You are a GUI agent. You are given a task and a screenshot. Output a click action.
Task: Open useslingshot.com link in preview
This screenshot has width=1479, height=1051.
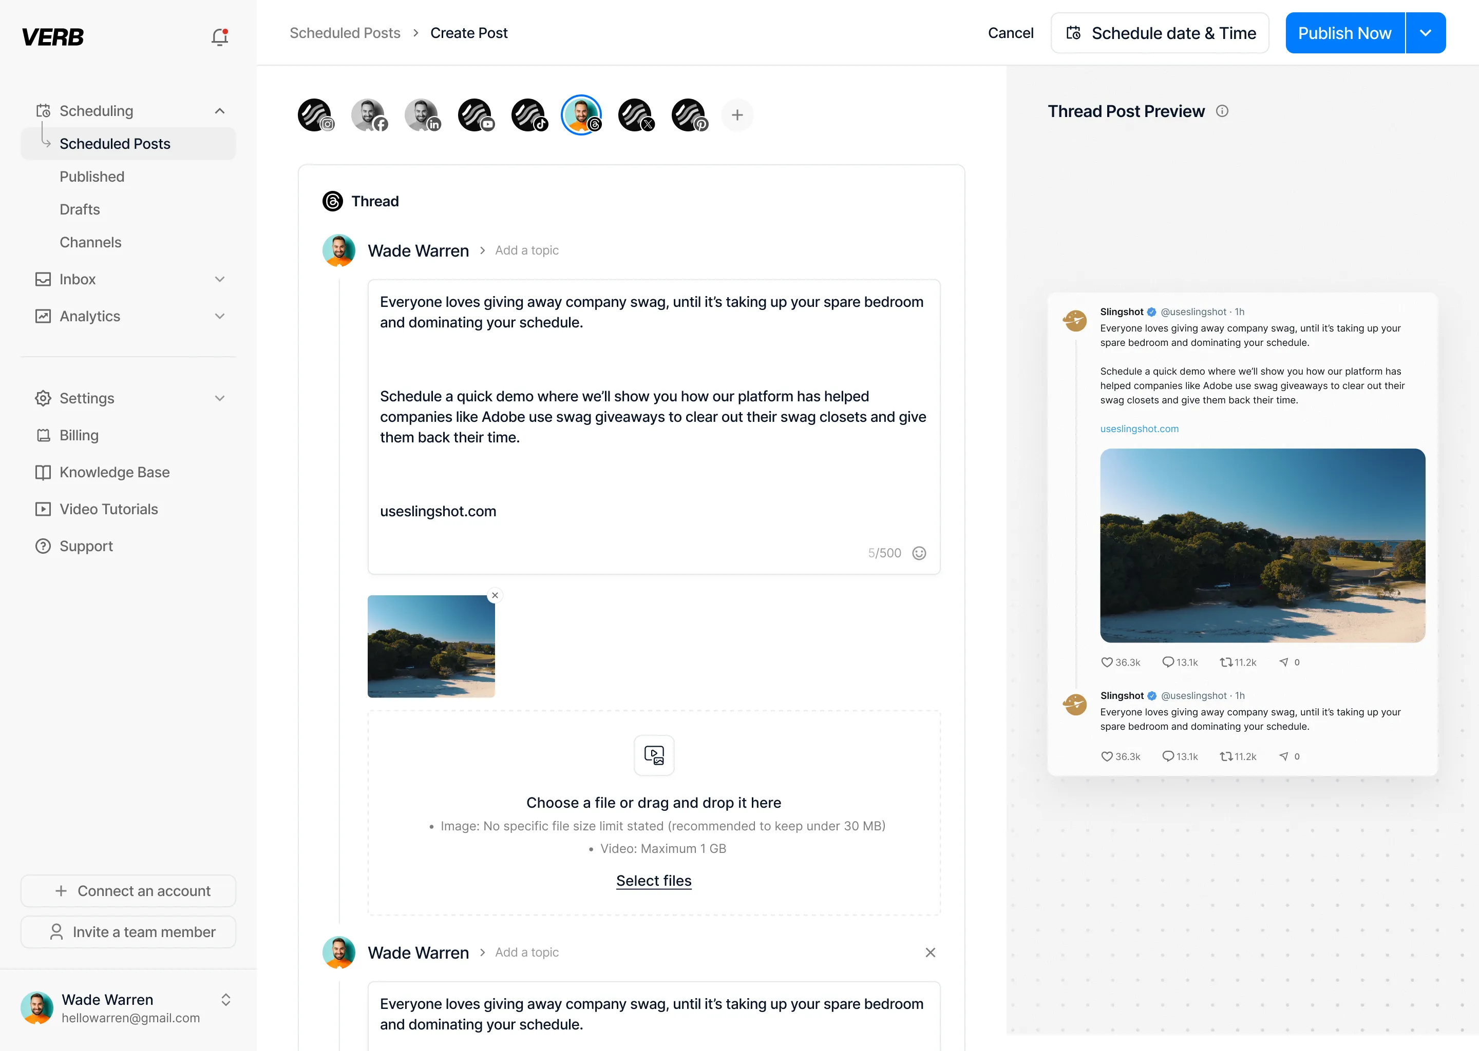coord(1139,429)
